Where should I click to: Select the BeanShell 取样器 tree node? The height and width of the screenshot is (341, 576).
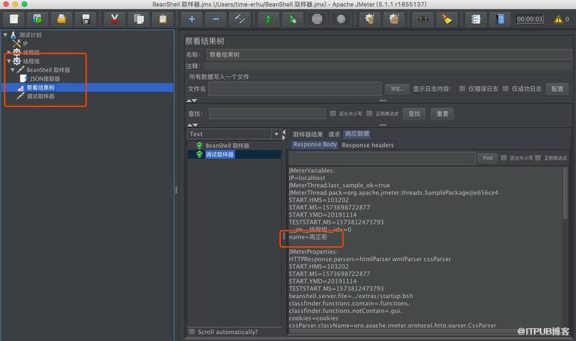click(x=48, y=70)
